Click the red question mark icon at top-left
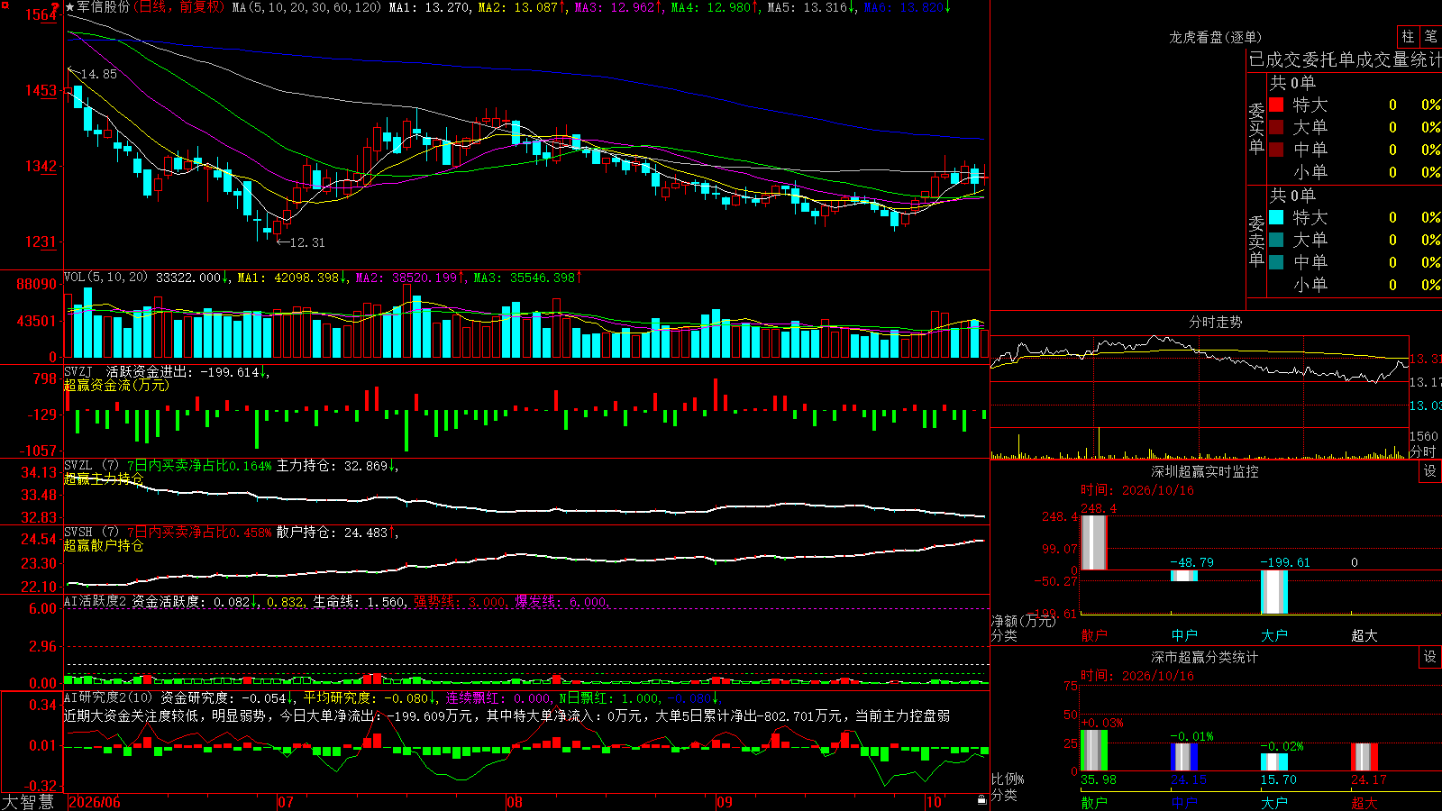Viewport: 1442px width, 811px height. coord(55,7)
